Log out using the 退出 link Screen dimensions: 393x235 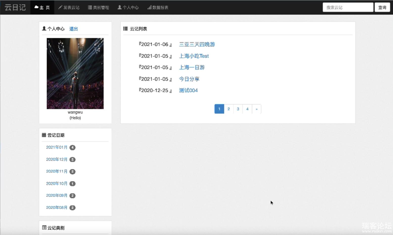point(74,29)
